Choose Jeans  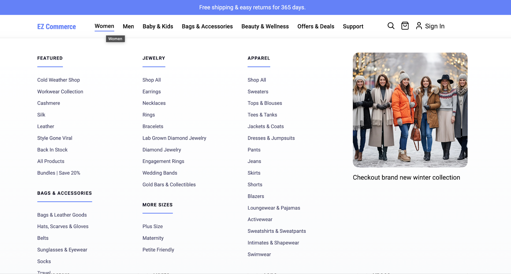[x=254, y=161]
